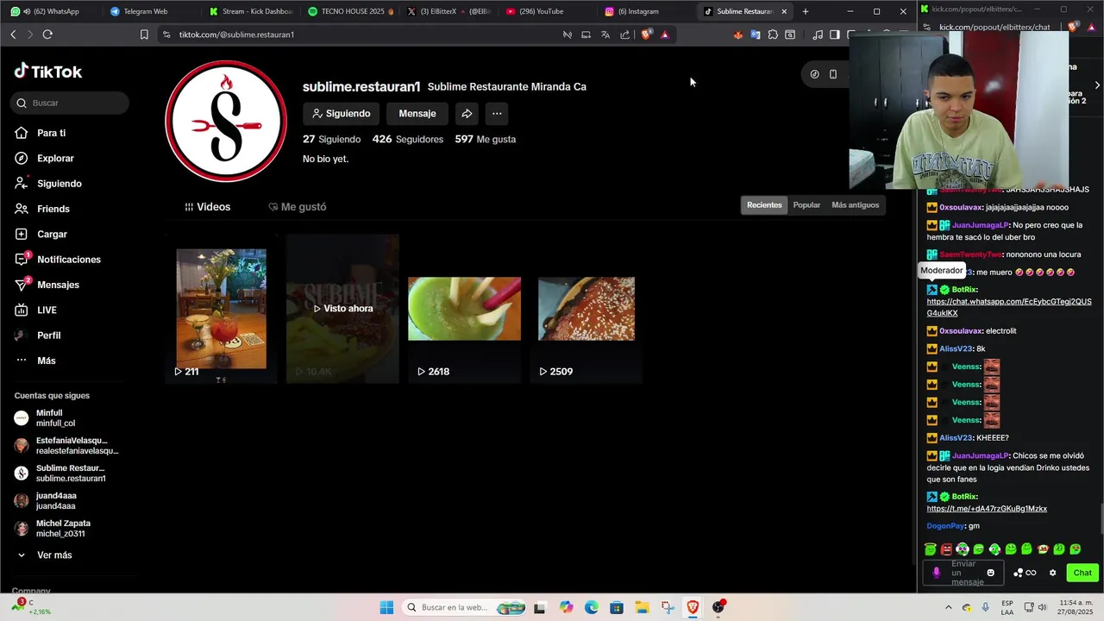The width and height of the screenshot is (1104, 621).
Task: Click the browser reload button
Action: pos(47,34)
